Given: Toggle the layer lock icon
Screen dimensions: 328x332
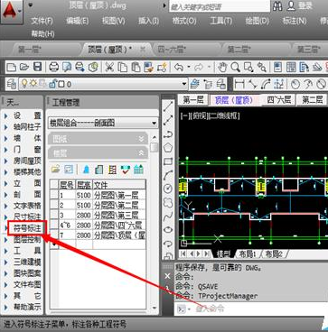Looking at the screenshot, I should 52,84.
